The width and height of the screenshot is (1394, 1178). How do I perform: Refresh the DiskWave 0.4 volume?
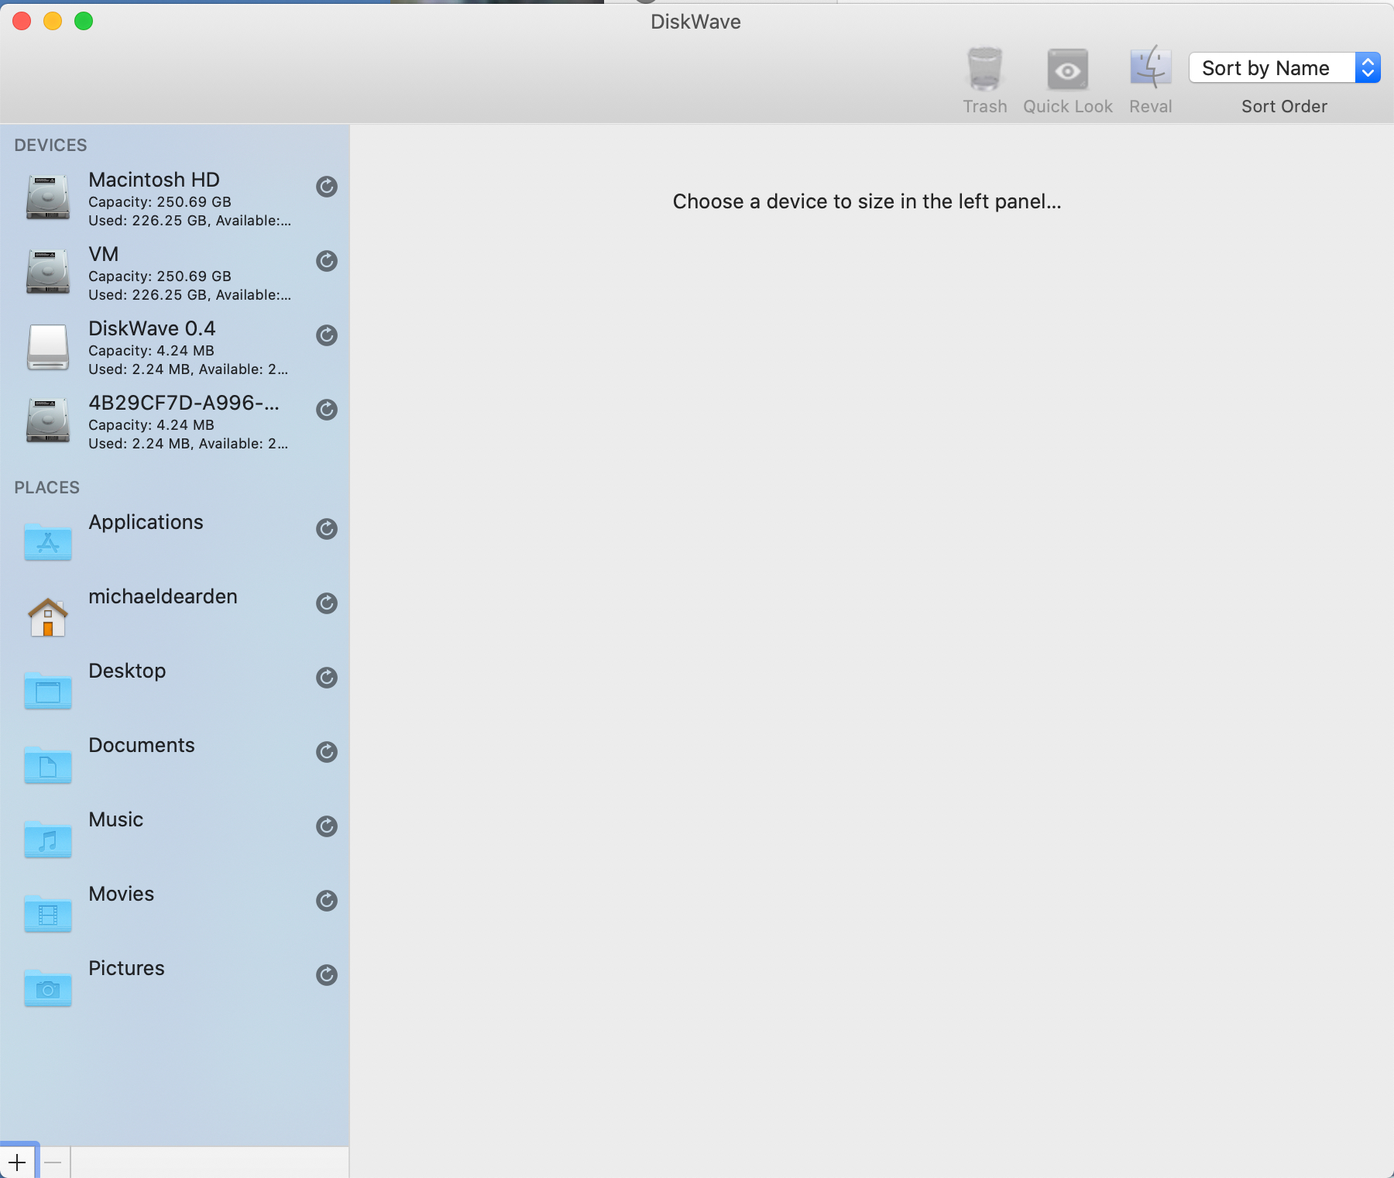click(x=327, y=335)
